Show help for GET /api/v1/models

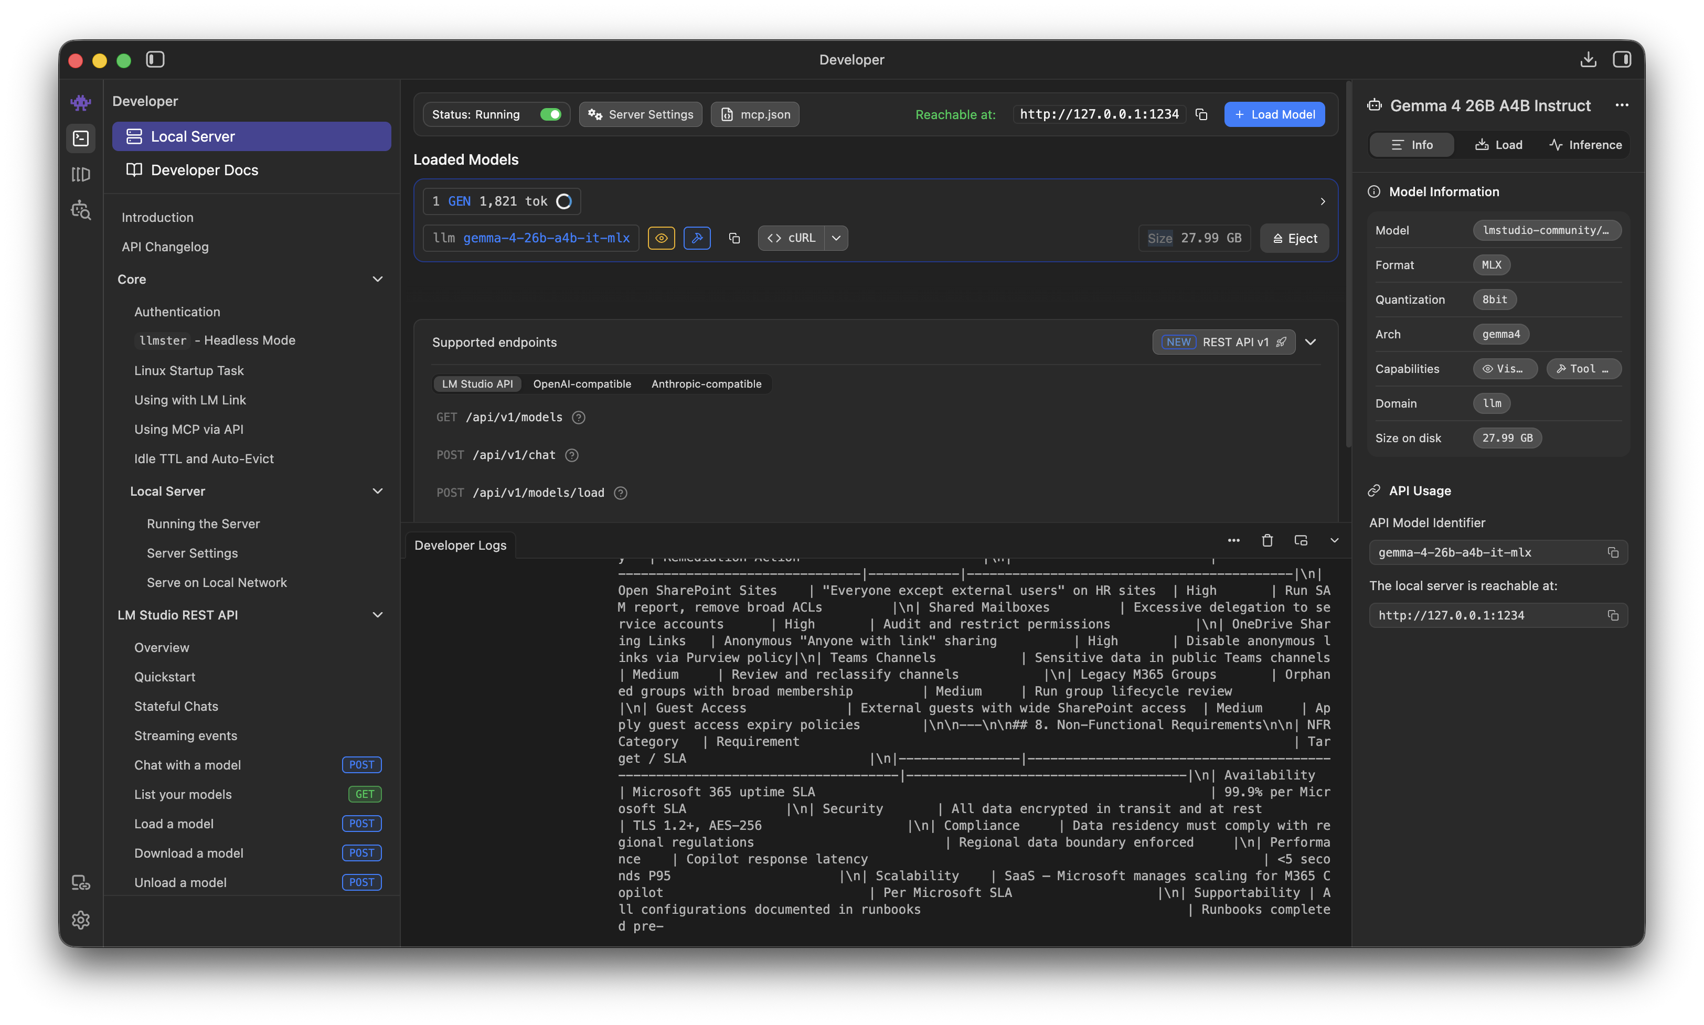[x=579, y=418]
